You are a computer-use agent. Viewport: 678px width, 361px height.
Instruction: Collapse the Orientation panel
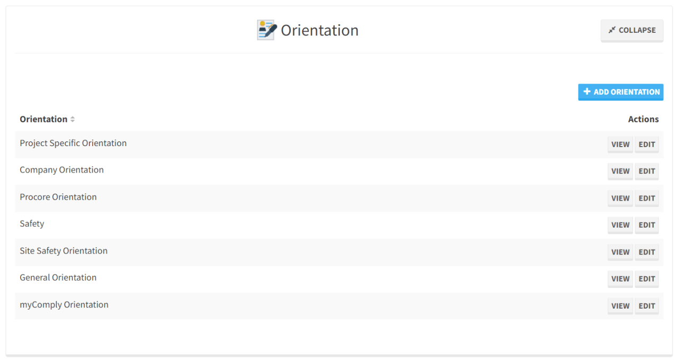(x=631, y=30)
